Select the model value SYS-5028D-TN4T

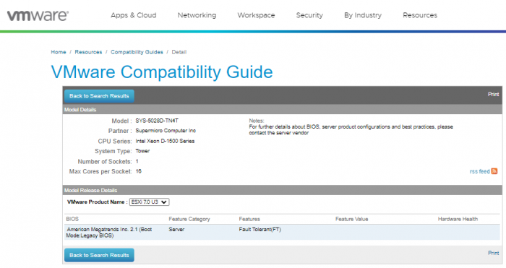point(157,121)
